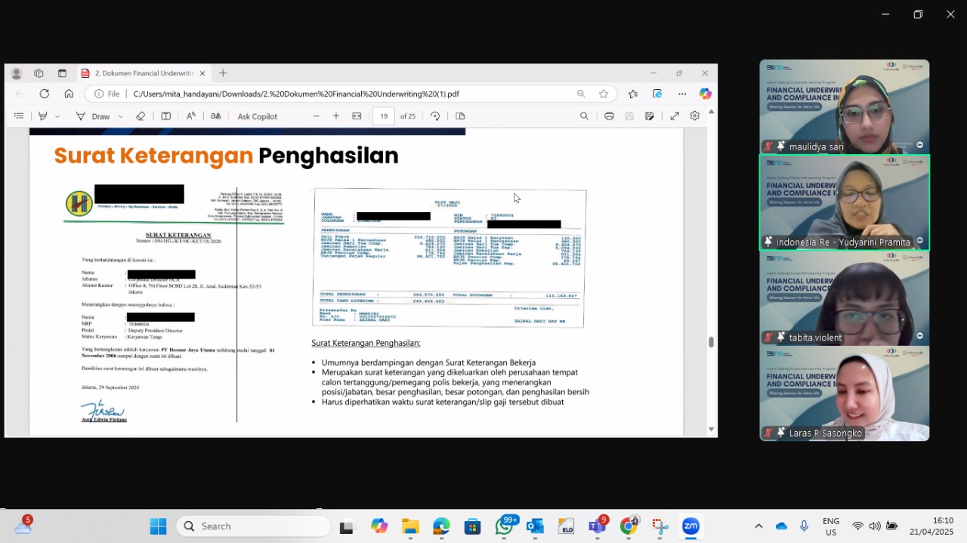Screen dimensions: 967x543
Task: Open clock showing 16:10 21/04/2025
Action: pos(932,526)
